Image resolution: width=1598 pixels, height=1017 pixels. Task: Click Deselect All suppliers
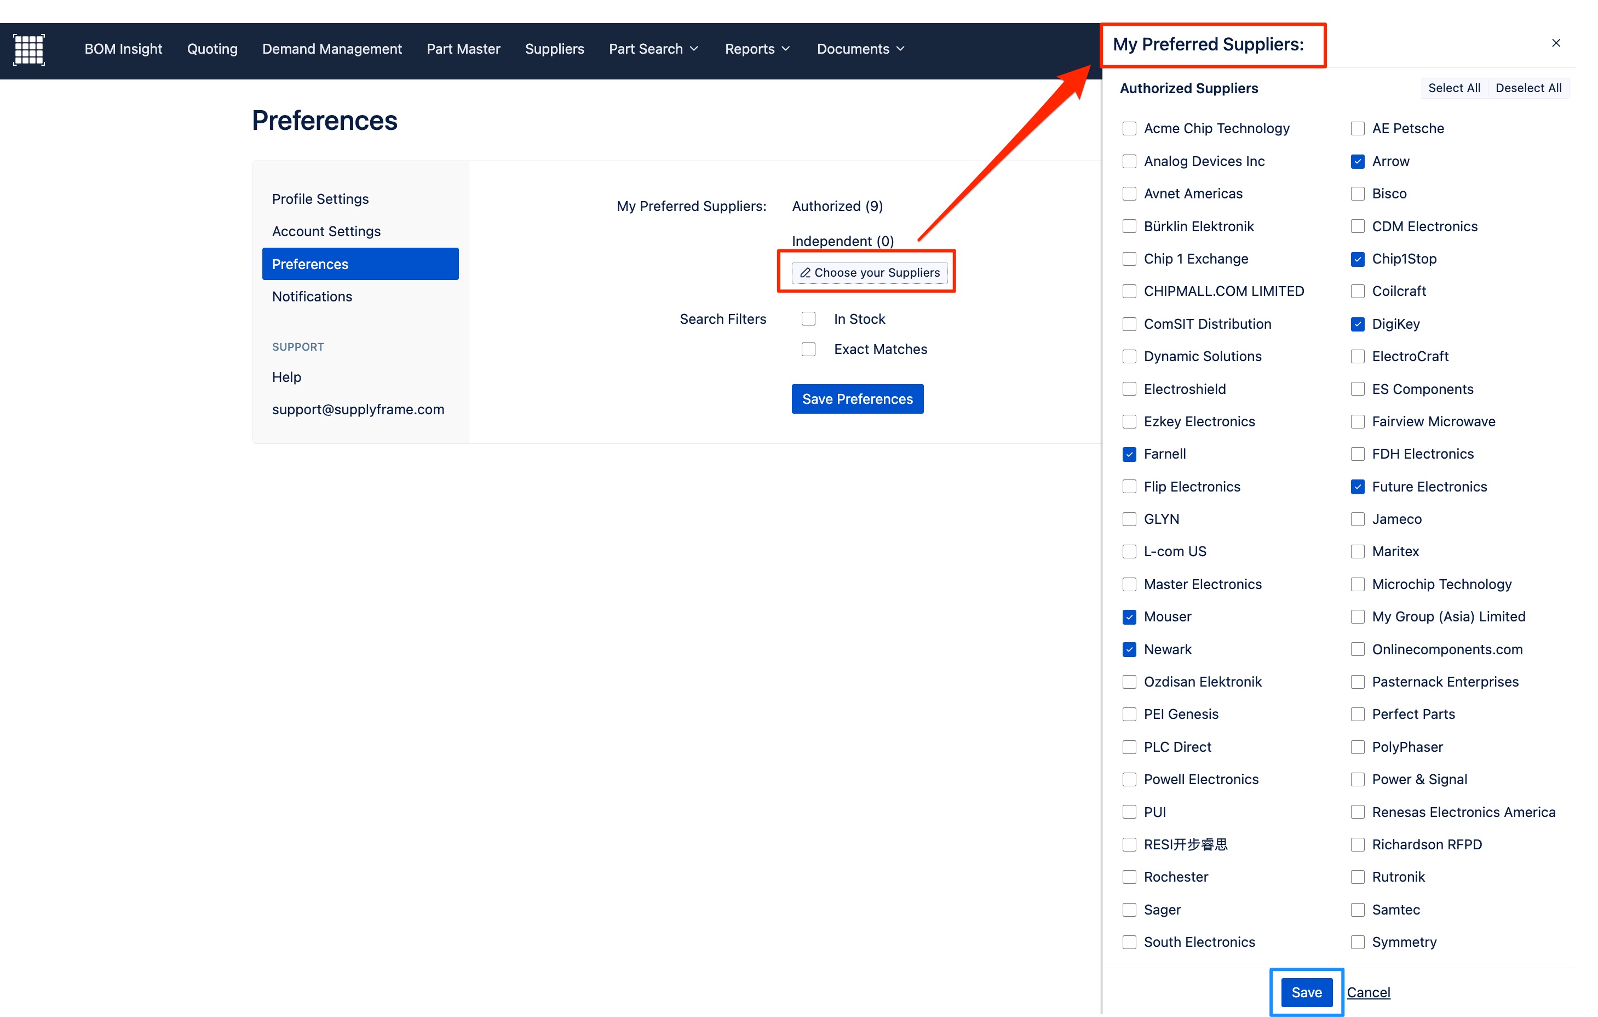pos(1528,88)
